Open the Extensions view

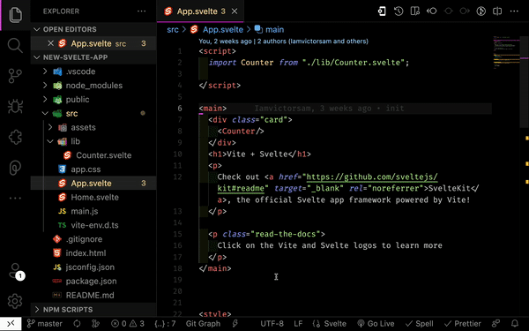tap(15, 137)
